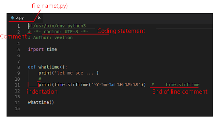This screenshot has width=218, height=124.
Task: Click line number 8 in the gutter
Action: 19,67
